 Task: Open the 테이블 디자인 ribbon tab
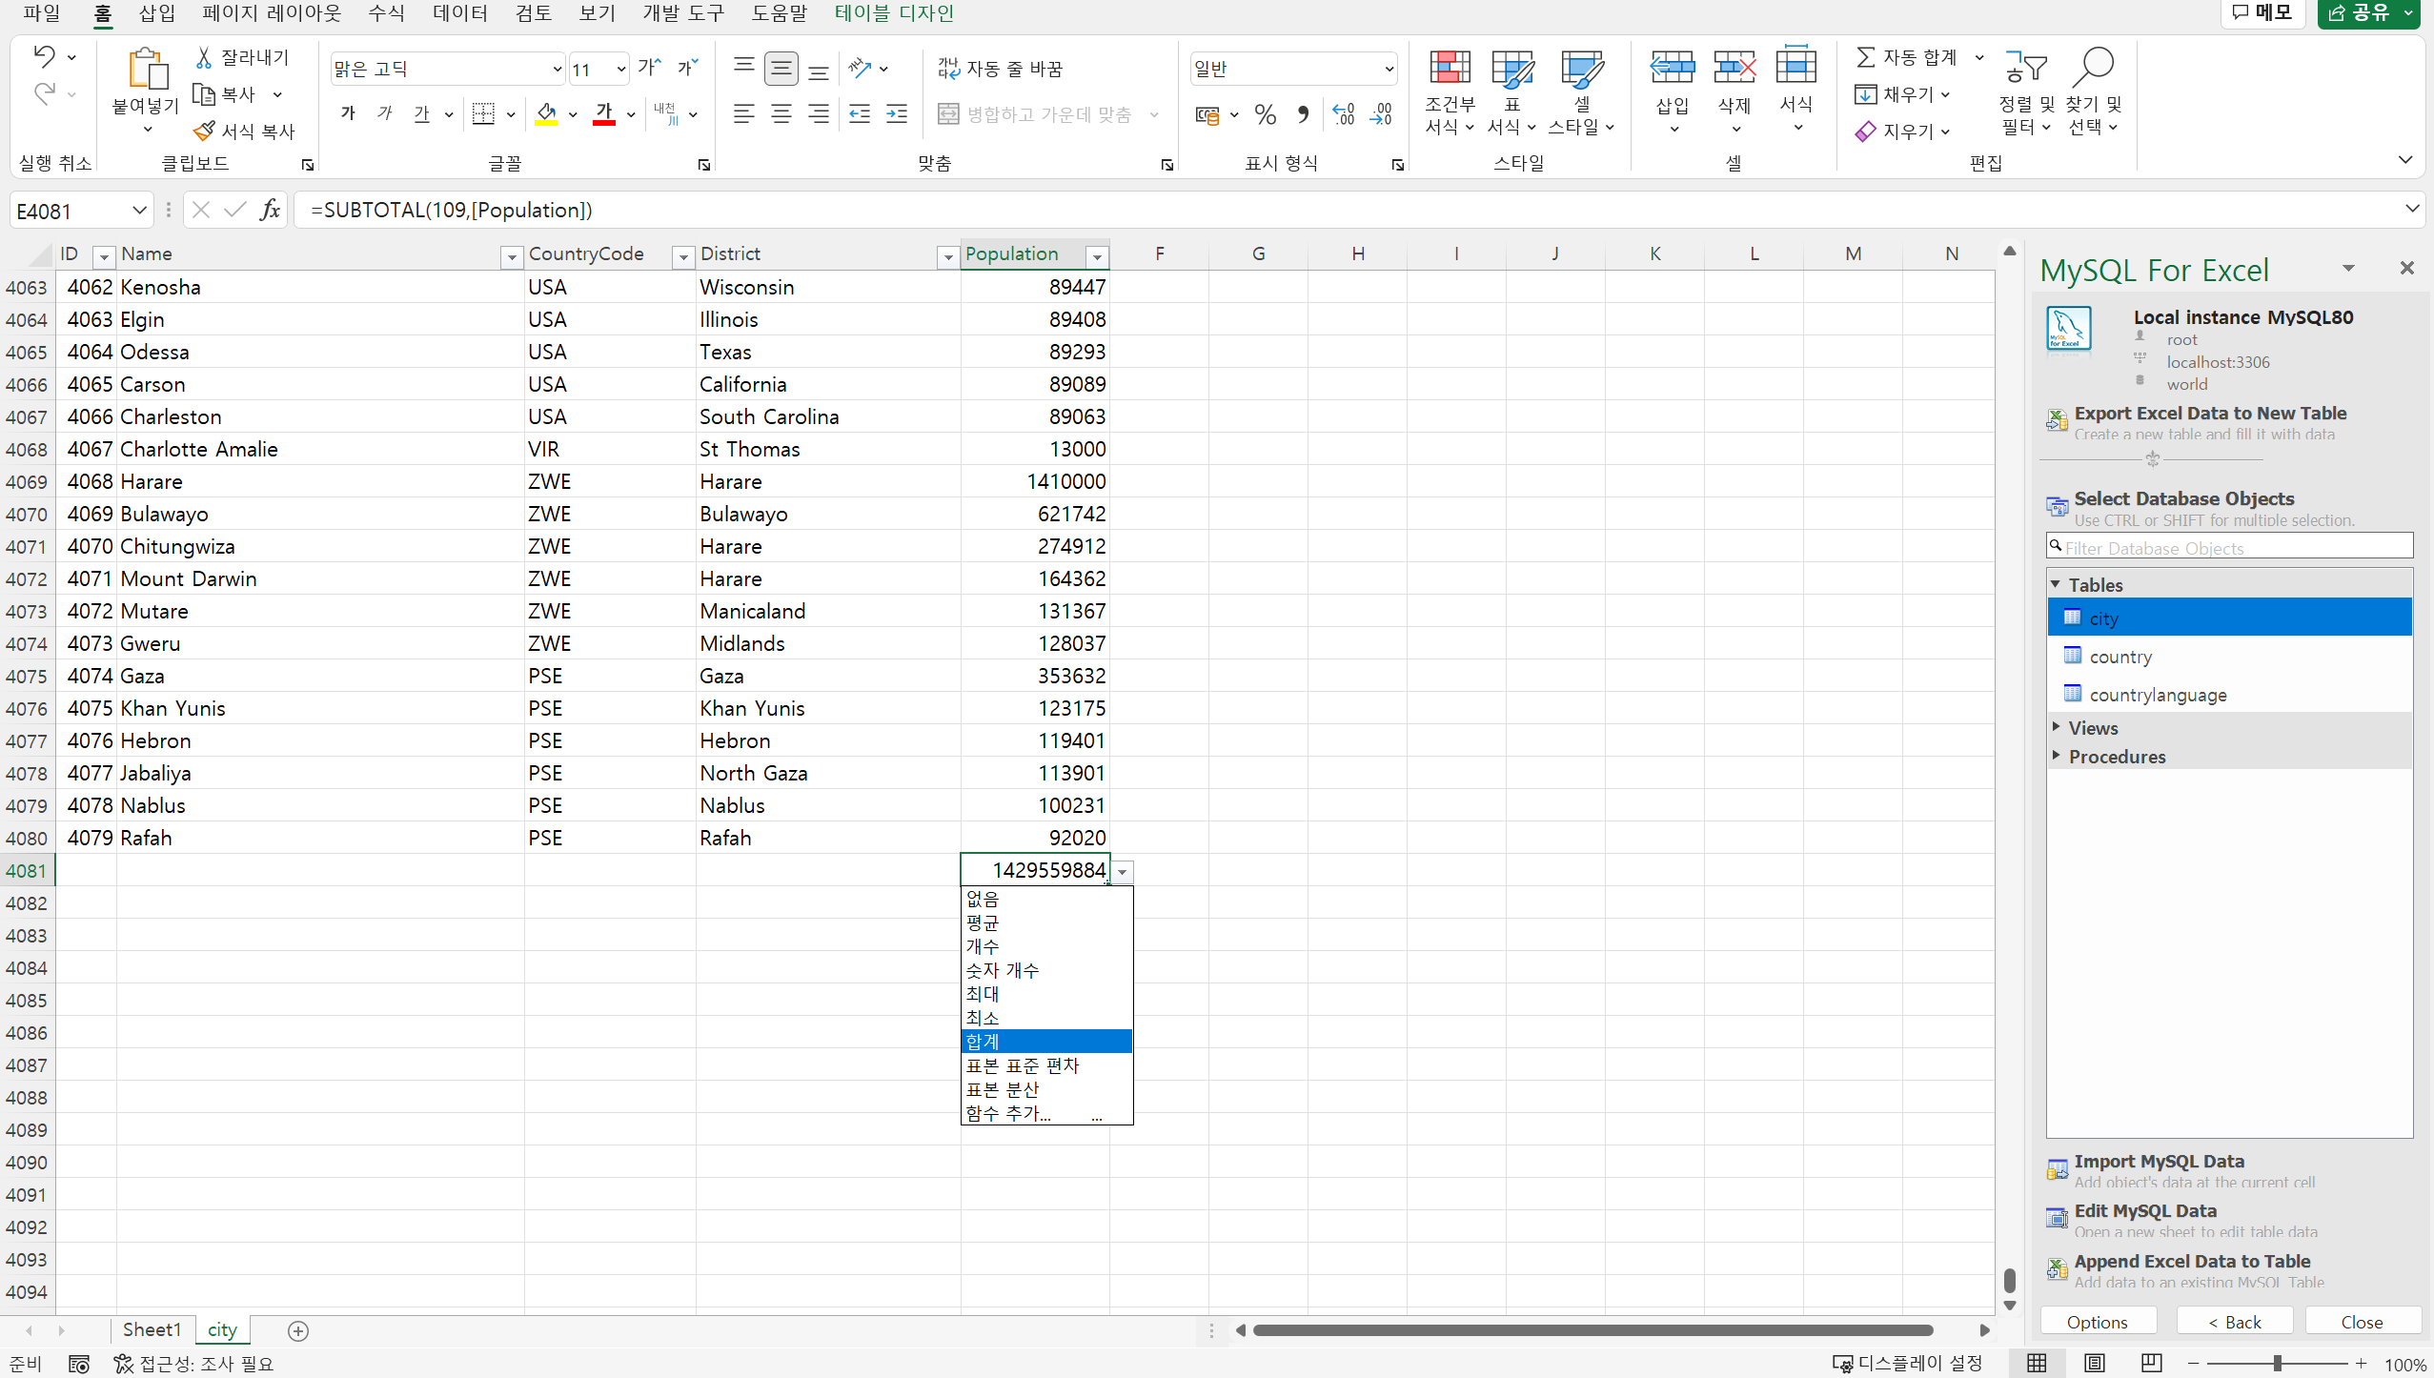point(893,13)
